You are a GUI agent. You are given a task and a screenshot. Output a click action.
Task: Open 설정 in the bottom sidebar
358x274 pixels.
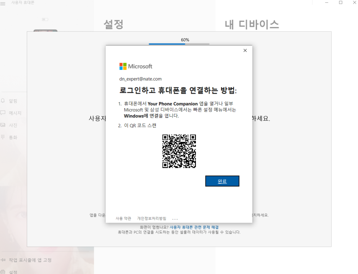coord(13,272)
